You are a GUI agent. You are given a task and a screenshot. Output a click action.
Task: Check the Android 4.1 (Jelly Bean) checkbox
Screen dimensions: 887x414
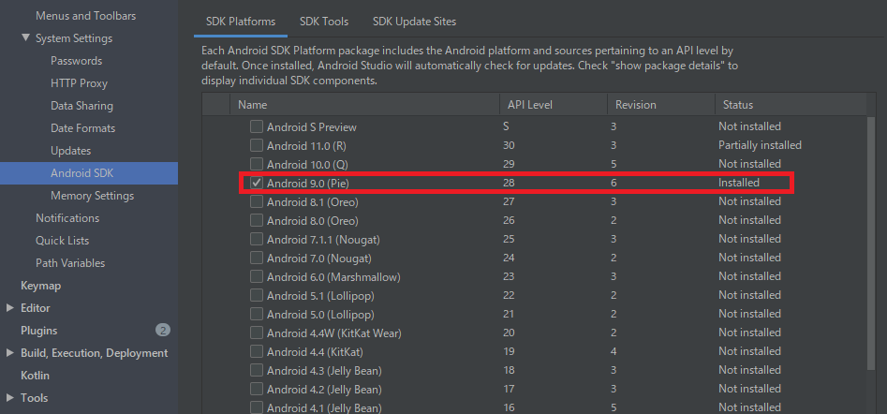click(257, 407)
